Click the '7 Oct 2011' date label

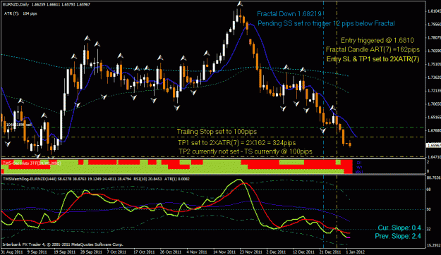116,252
